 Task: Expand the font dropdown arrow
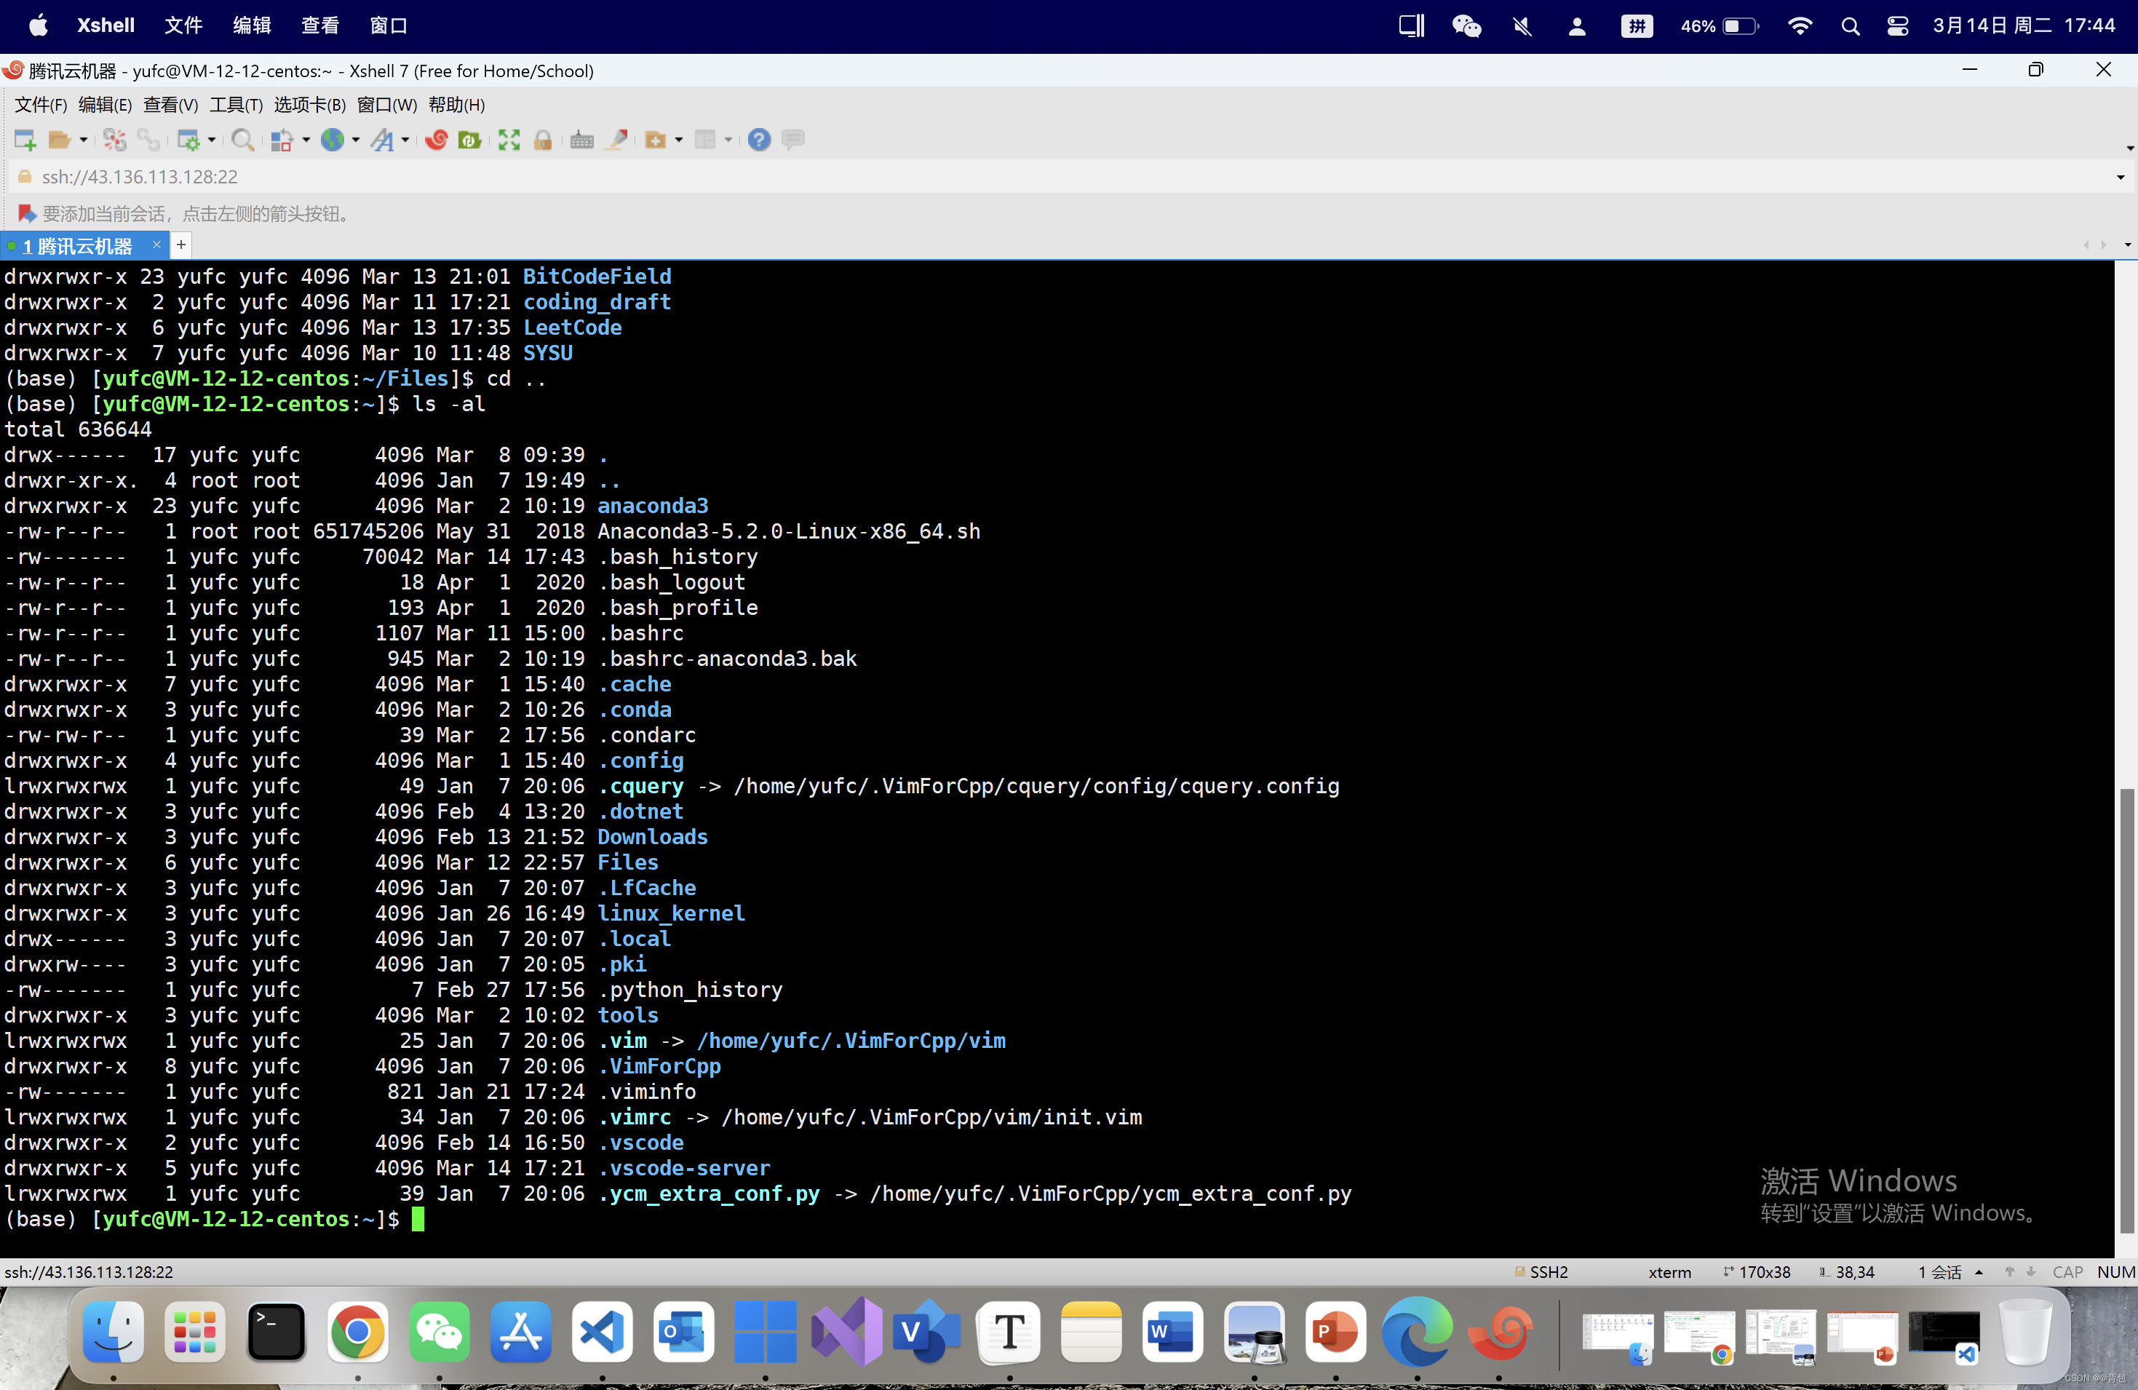(405, 139)
